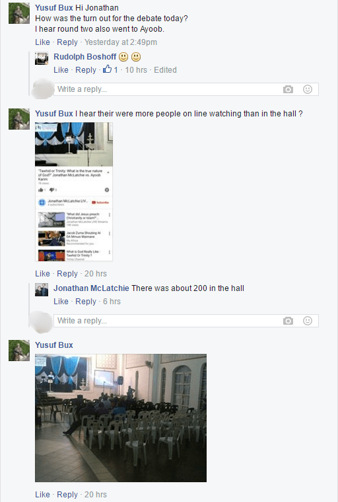Click Yesterday at 2:49pm timestamp
Viewport: 338px width, 502px height.
point(121,42)
